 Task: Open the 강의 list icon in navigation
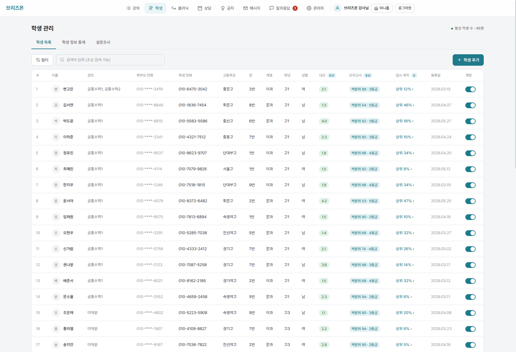pos(128,8)
